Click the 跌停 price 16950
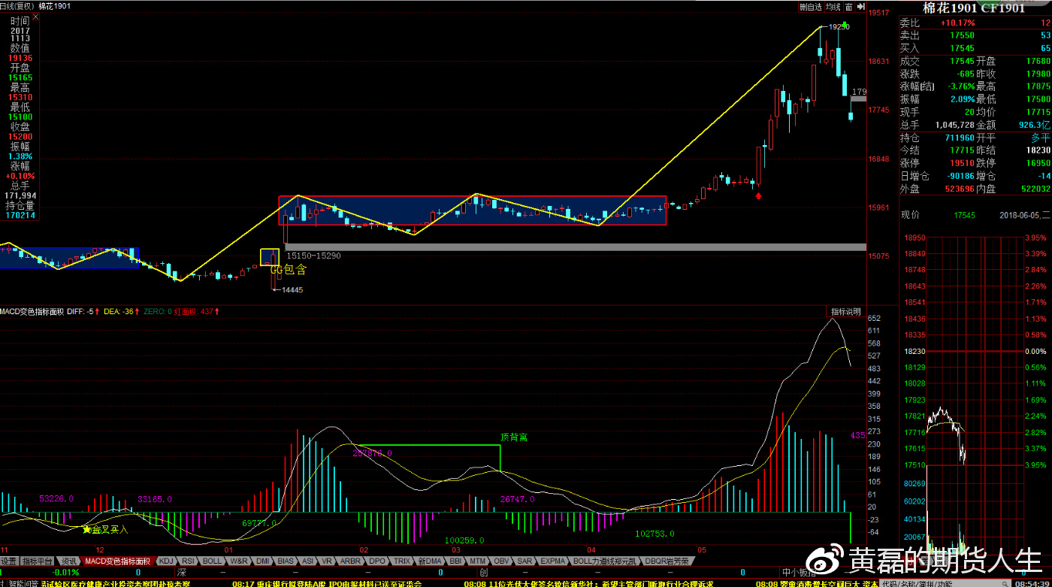This screenshot has height=587, width=1052. point(1037,163)
